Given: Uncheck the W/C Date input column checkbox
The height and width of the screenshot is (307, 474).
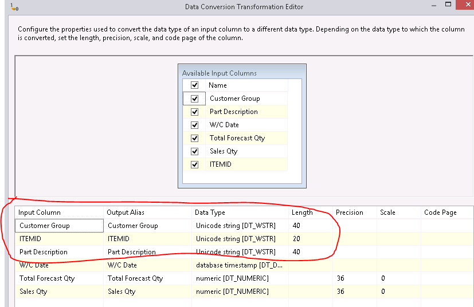Looking at the screenshot, I should tap(194, 125).
